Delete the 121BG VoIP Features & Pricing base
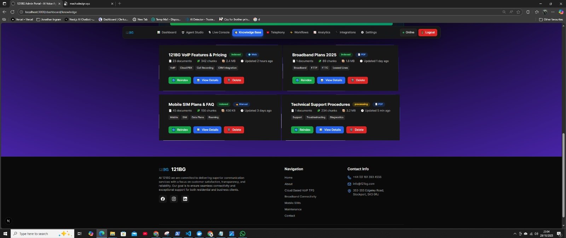Screen dimensions: 566x238 click(234, 80)
